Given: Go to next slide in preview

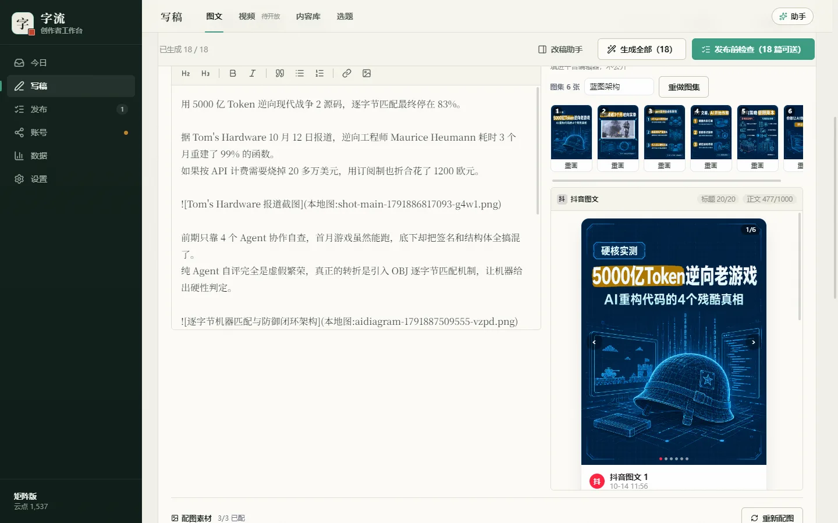Looking at the screenshot, I should tap(754, 342).
